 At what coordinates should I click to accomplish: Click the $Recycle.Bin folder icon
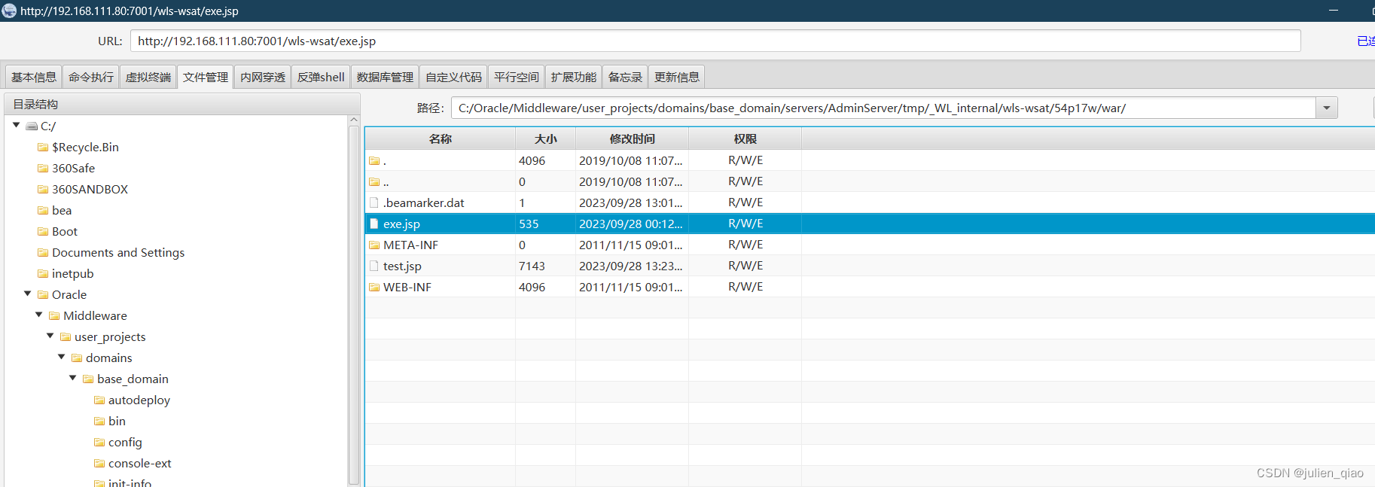43,148
